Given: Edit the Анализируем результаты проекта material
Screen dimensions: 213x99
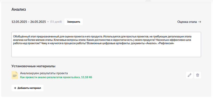Looking at the screenshot, I should [189, 75].
